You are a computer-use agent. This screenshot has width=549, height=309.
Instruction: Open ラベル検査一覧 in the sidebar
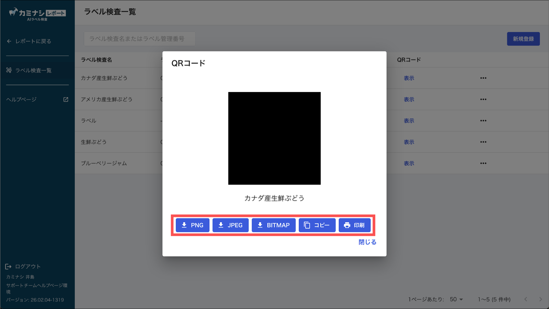click(x=33, y=70)
